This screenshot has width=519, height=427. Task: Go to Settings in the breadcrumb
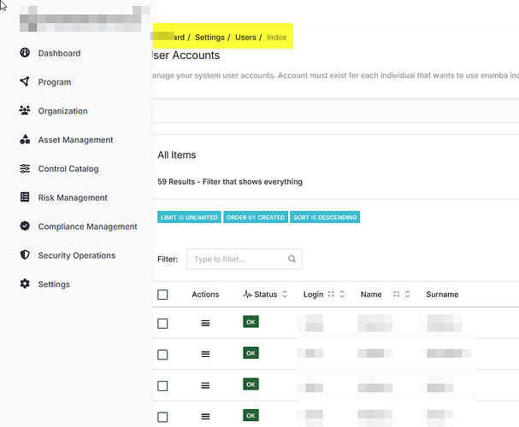(x=209, y=38)
